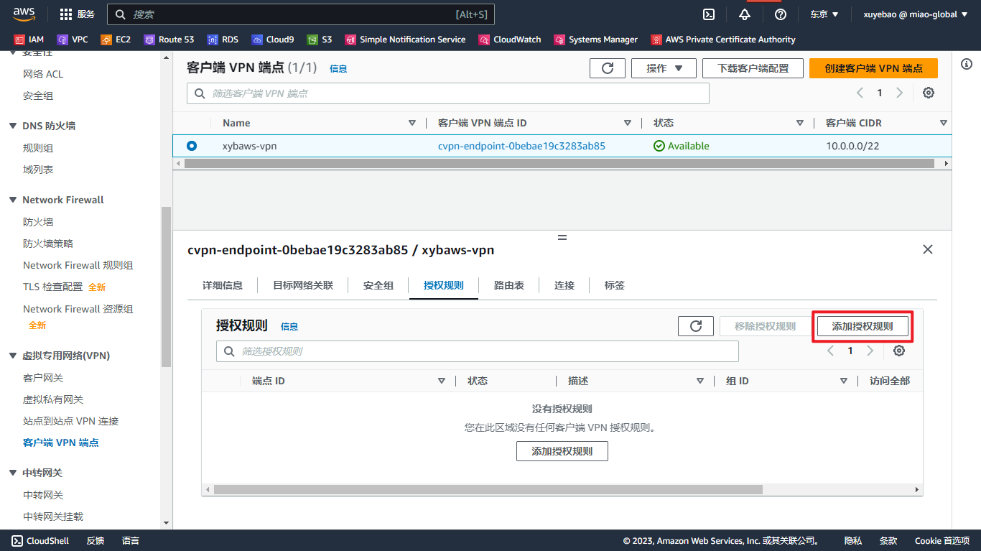Open cvpn-endpoint-0bebae19c3283ab85 link
The image size is (981, 551).
[521, 146]
